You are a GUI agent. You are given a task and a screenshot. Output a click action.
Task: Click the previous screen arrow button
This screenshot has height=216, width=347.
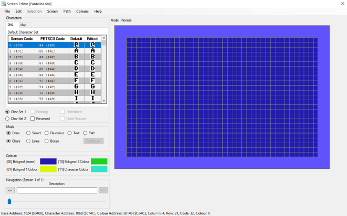(x=11, y=190)
